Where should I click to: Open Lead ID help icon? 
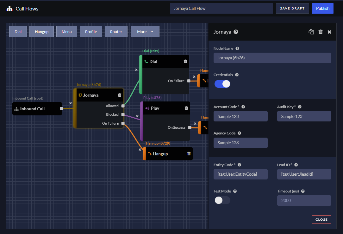point(296,165)
